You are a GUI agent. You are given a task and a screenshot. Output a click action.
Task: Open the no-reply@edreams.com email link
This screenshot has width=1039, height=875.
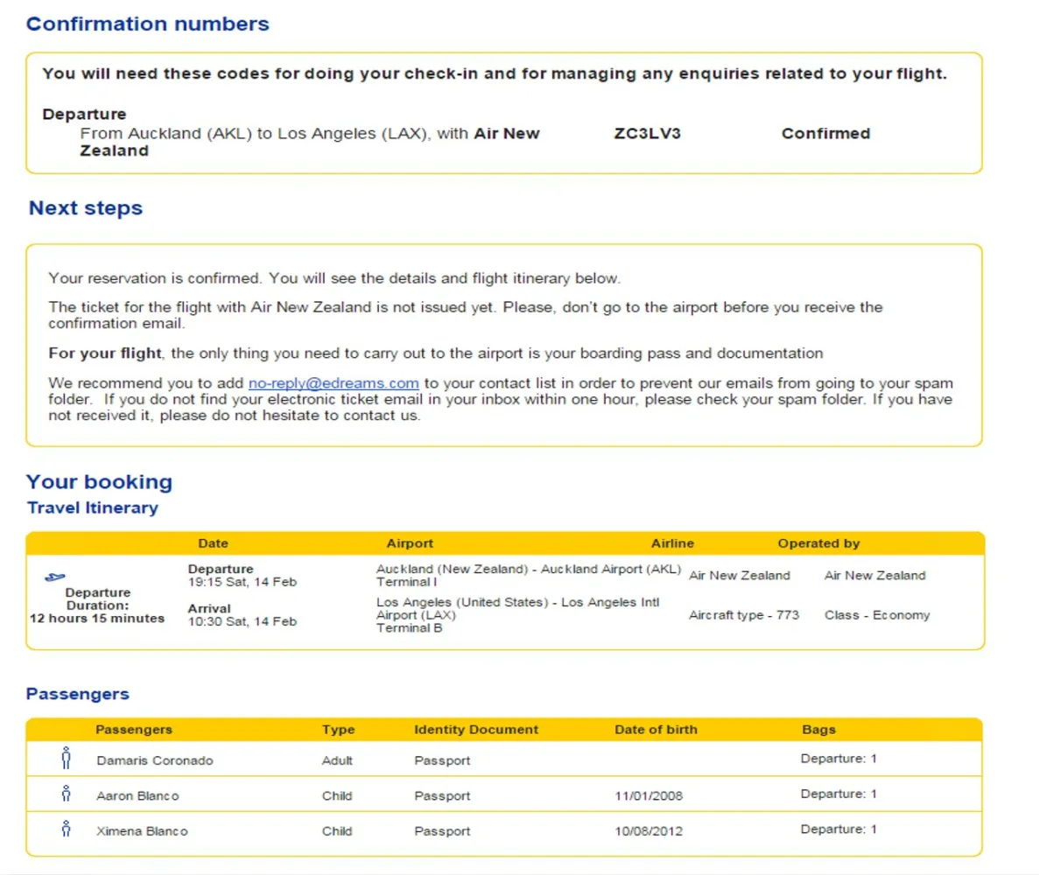pos(333,383)
